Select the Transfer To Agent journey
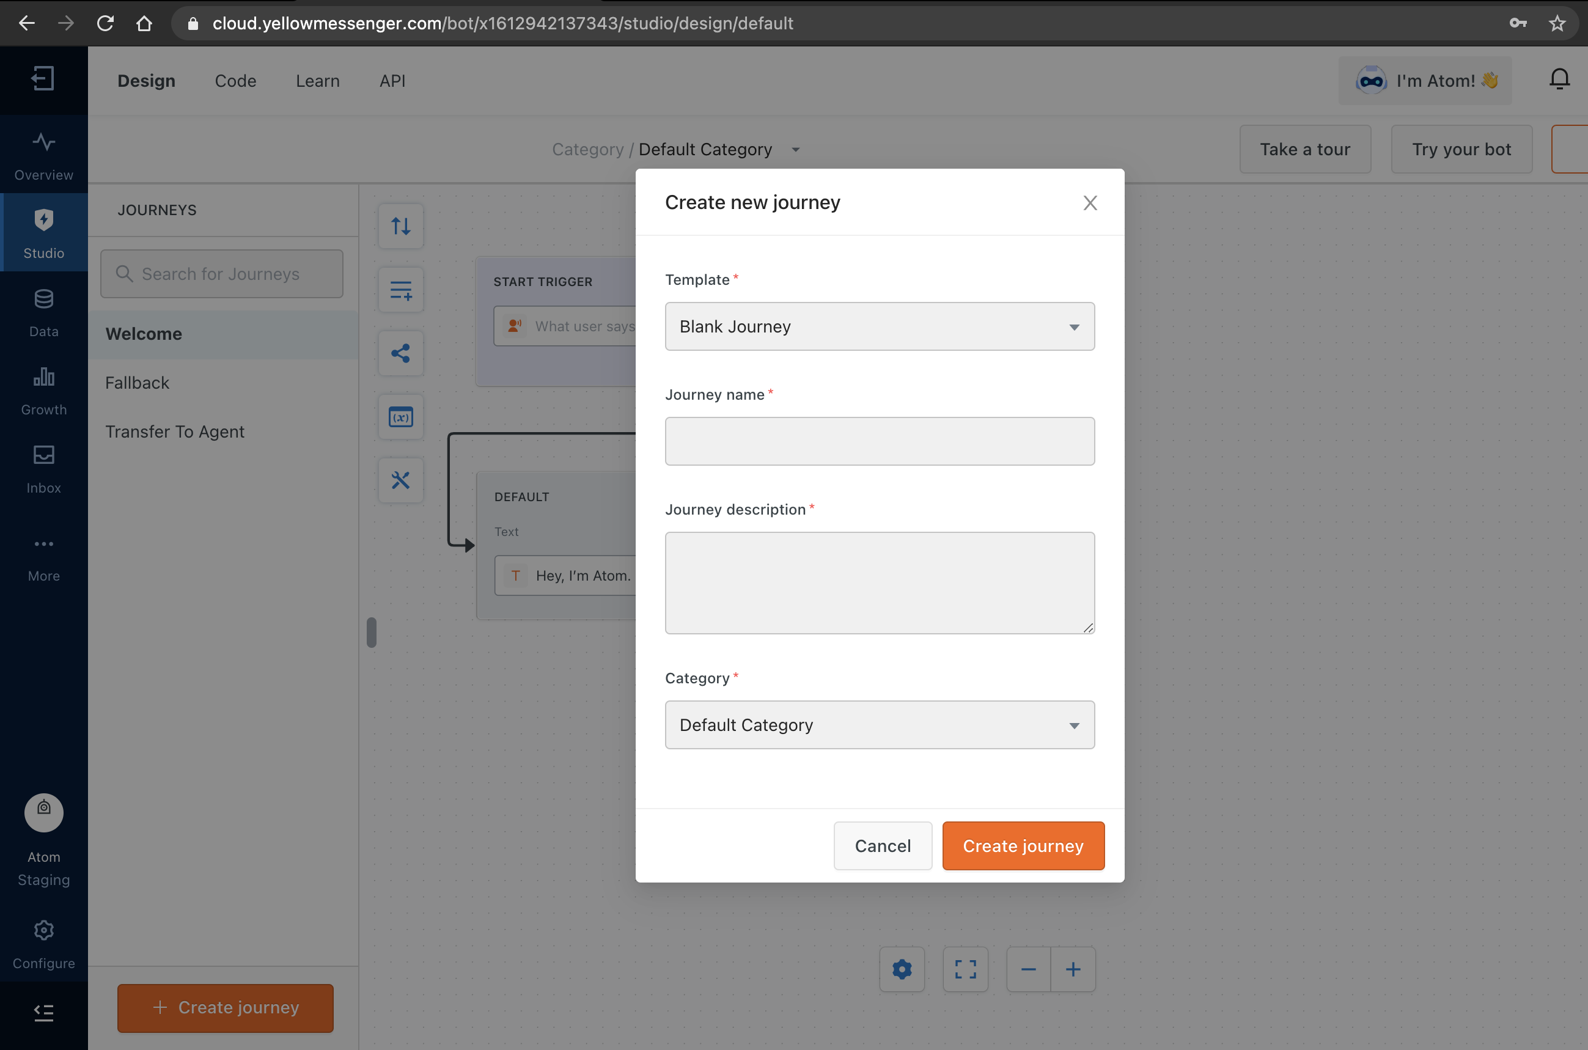 [223, 431]
